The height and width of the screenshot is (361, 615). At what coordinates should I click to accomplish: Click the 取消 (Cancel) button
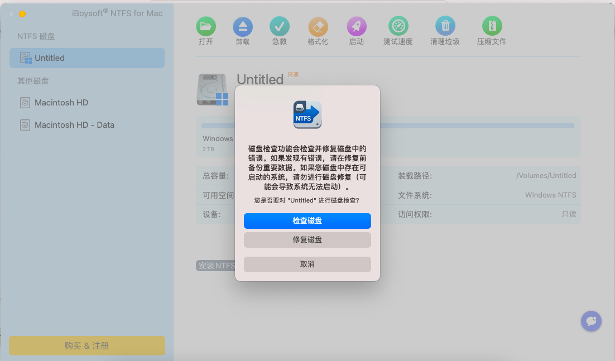coord(307,264)
